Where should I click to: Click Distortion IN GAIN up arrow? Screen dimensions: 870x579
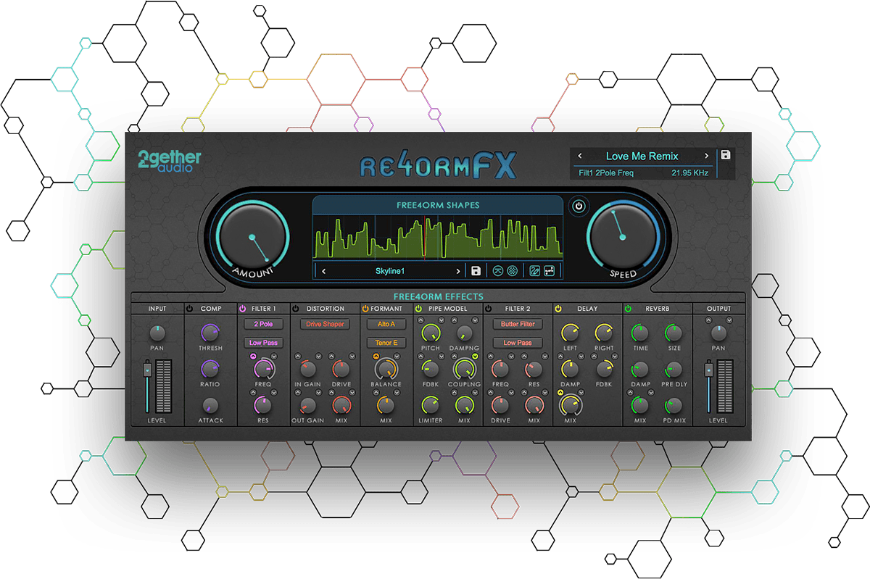(297, 357)
